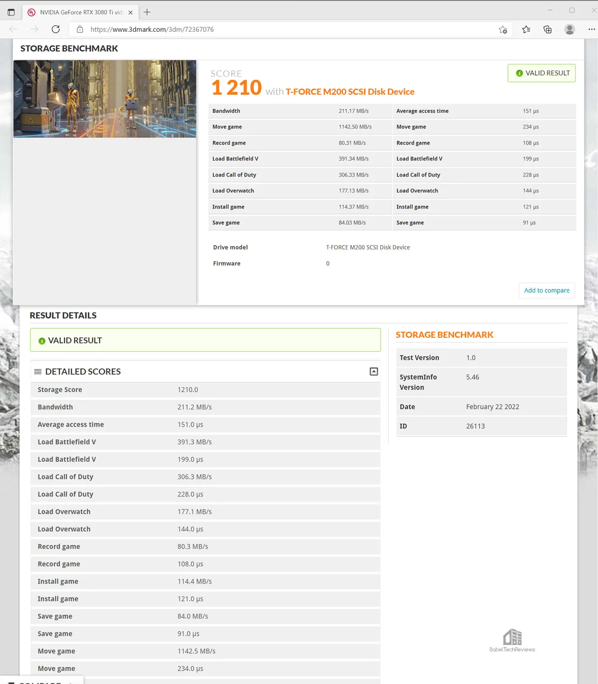Screen dimensions: 598x684
Task: Select the detailed Bandwidth value 211.2 MB/s
Action: click(x=195, y=408)
